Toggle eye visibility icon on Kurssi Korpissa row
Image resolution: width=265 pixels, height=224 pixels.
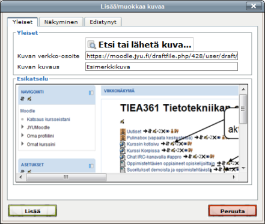pos(186,150)
